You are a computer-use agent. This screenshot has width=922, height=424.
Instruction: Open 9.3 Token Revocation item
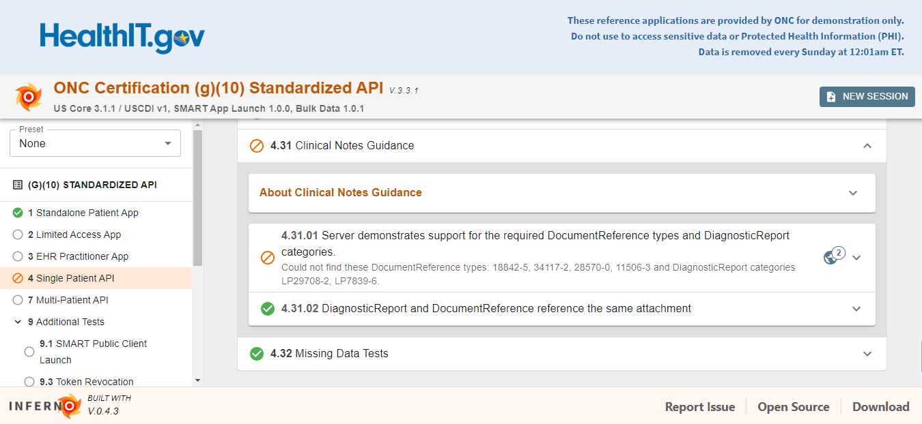click(87, 382)
